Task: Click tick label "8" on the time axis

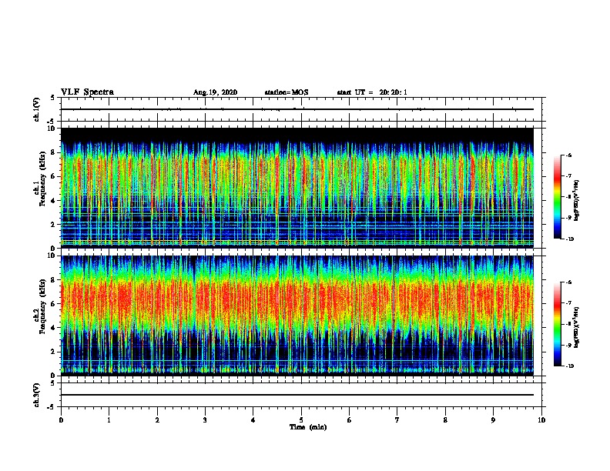Action: [x=445, y=420]
